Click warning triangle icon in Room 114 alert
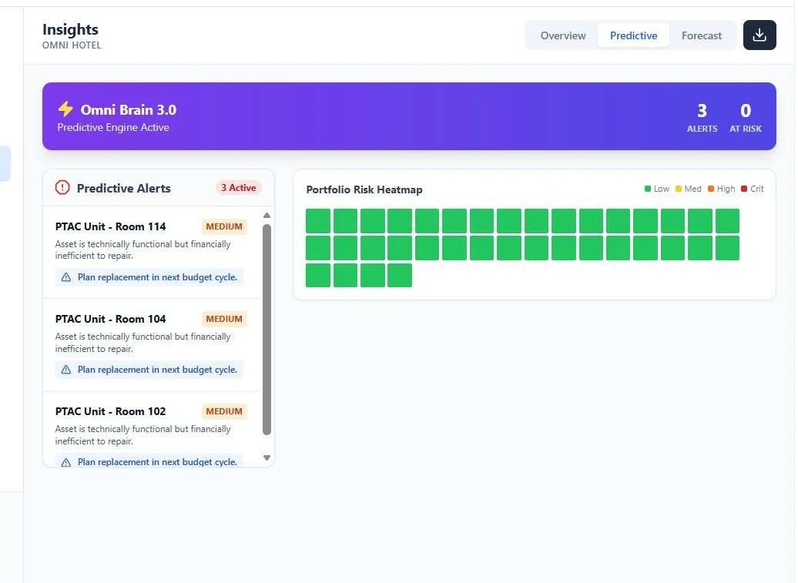Screen dimensions: 798x583 pyautogui.click(x=66, y=277)
